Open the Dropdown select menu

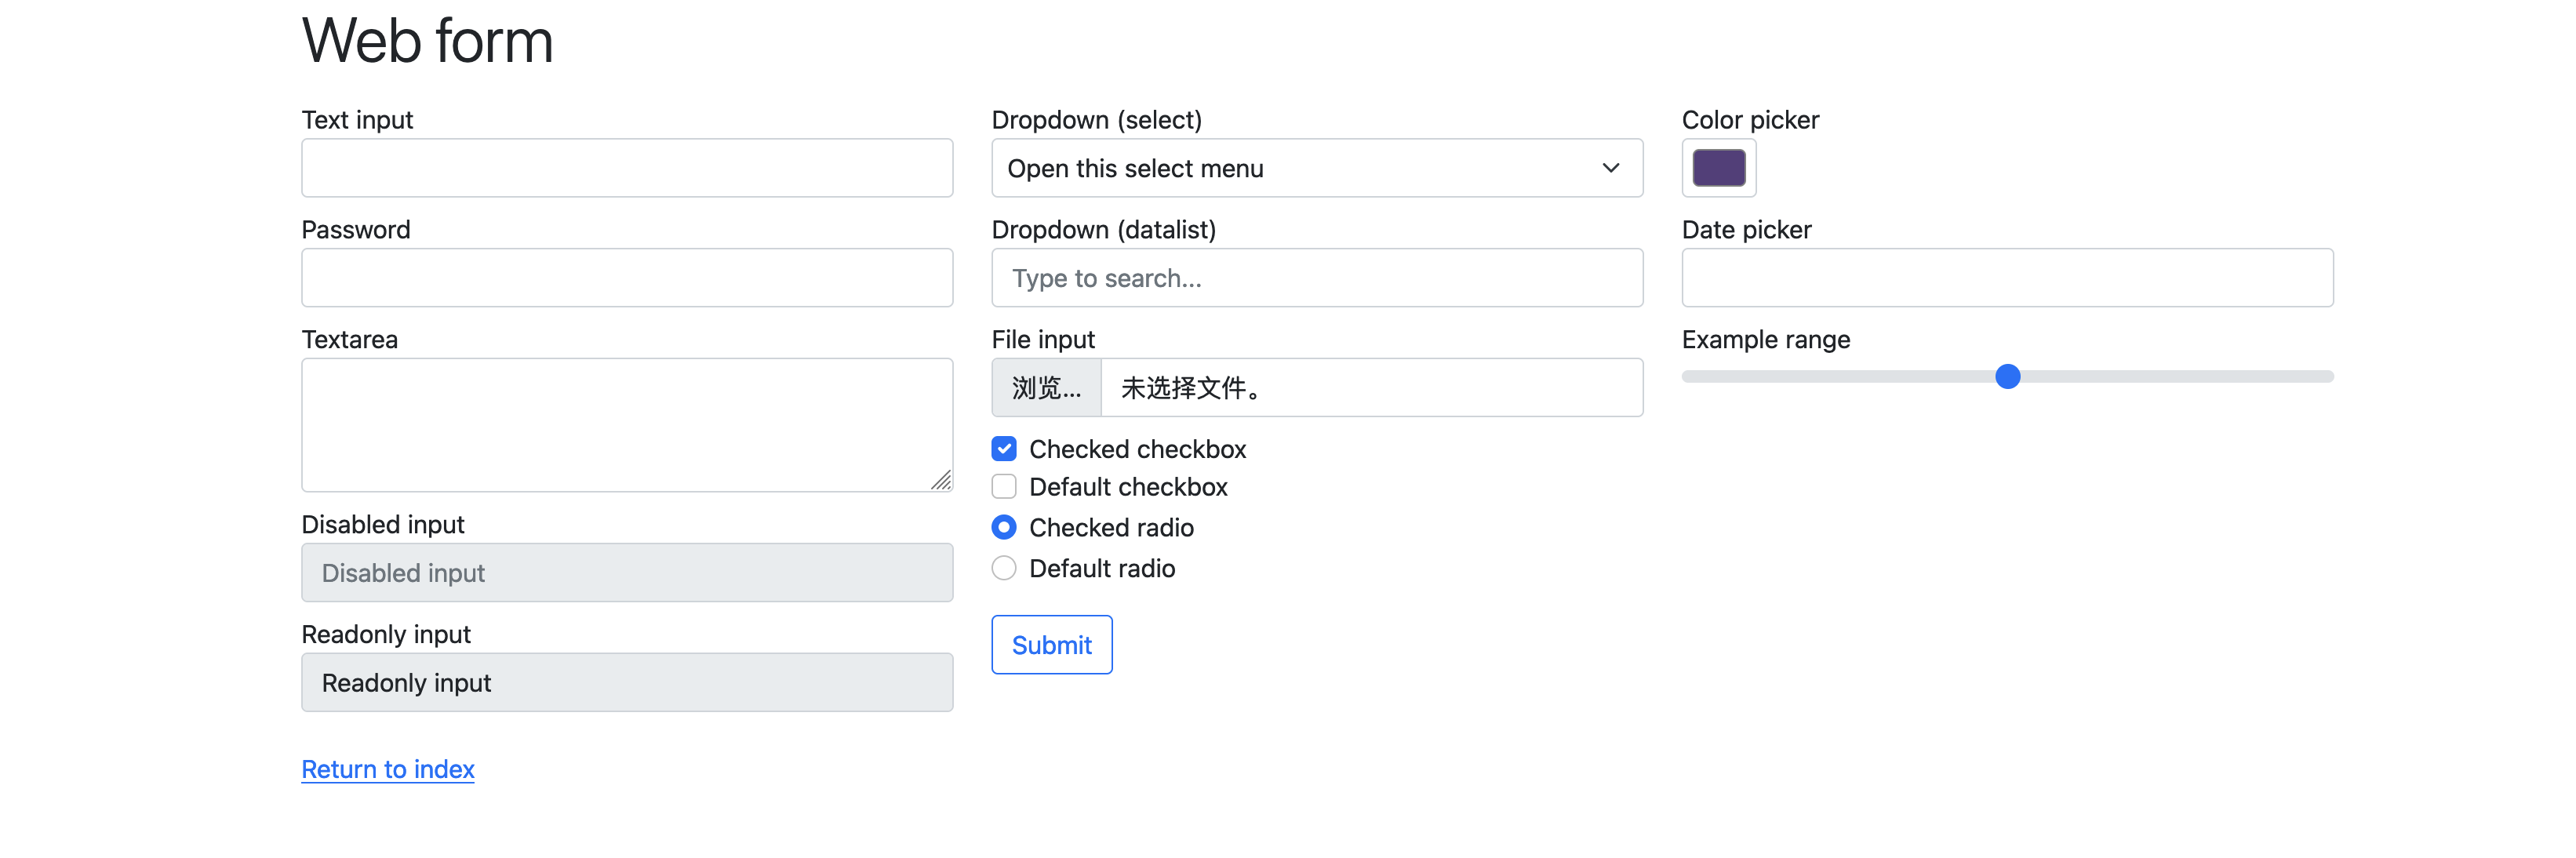[1316, 168]
